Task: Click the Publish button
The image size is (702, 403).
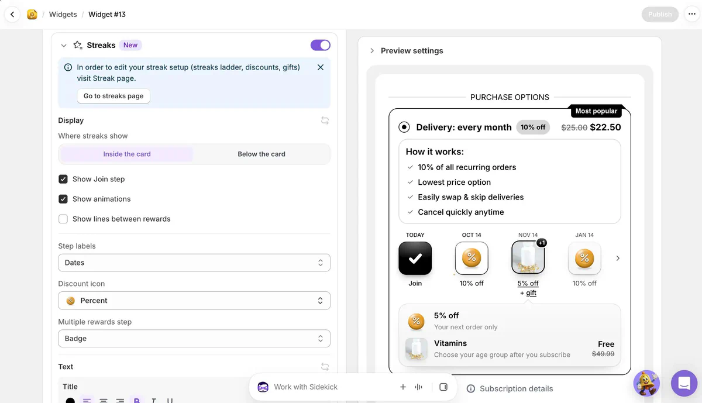Action: [660, 14]
